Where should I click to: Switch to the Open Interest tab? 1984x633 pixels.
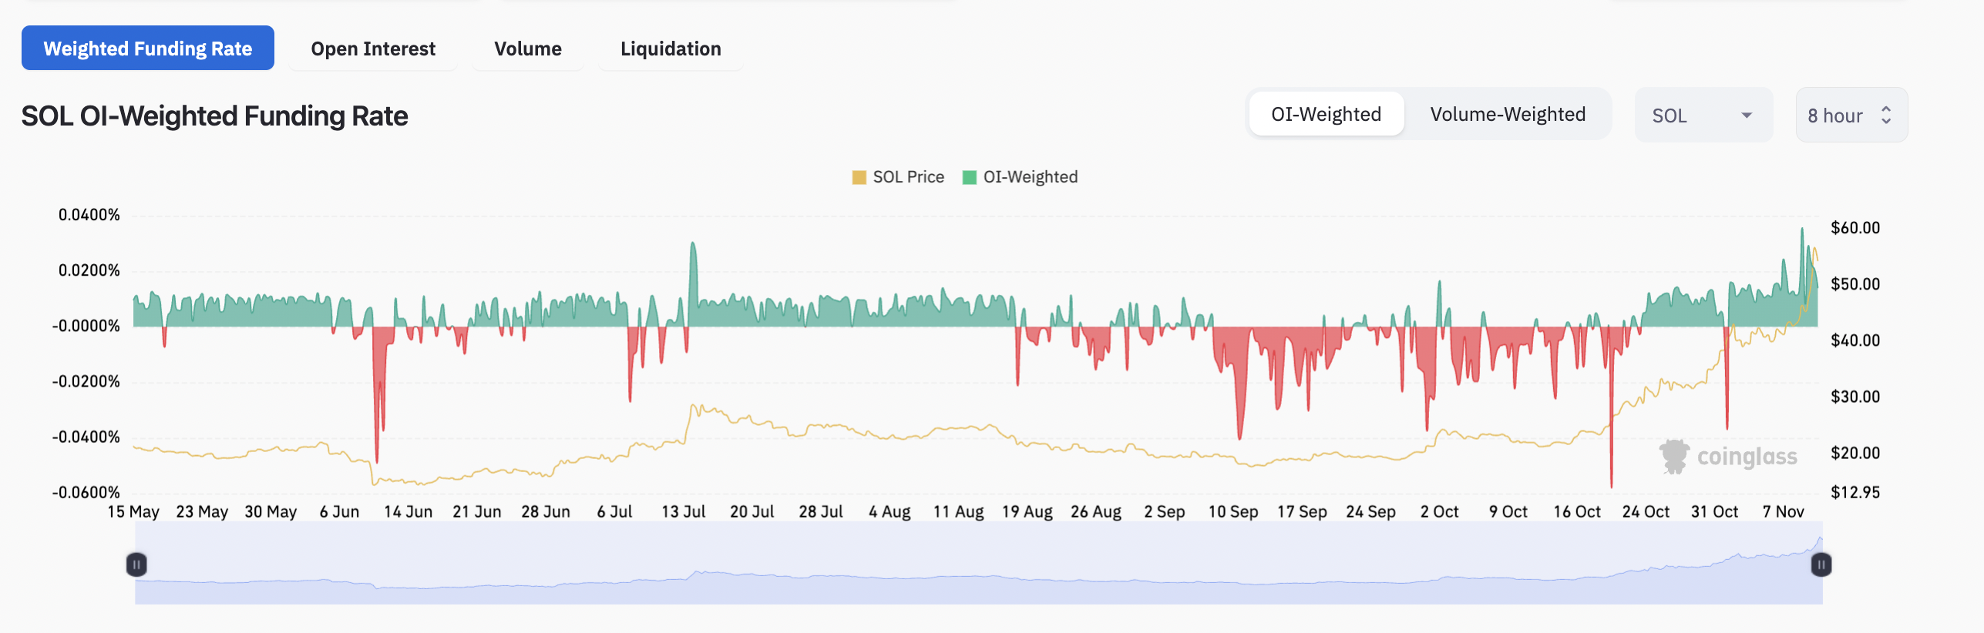tap(373, 49)
